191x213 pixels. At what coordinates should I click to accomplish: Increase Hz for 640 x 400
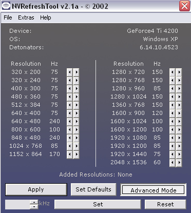point(77,113)
